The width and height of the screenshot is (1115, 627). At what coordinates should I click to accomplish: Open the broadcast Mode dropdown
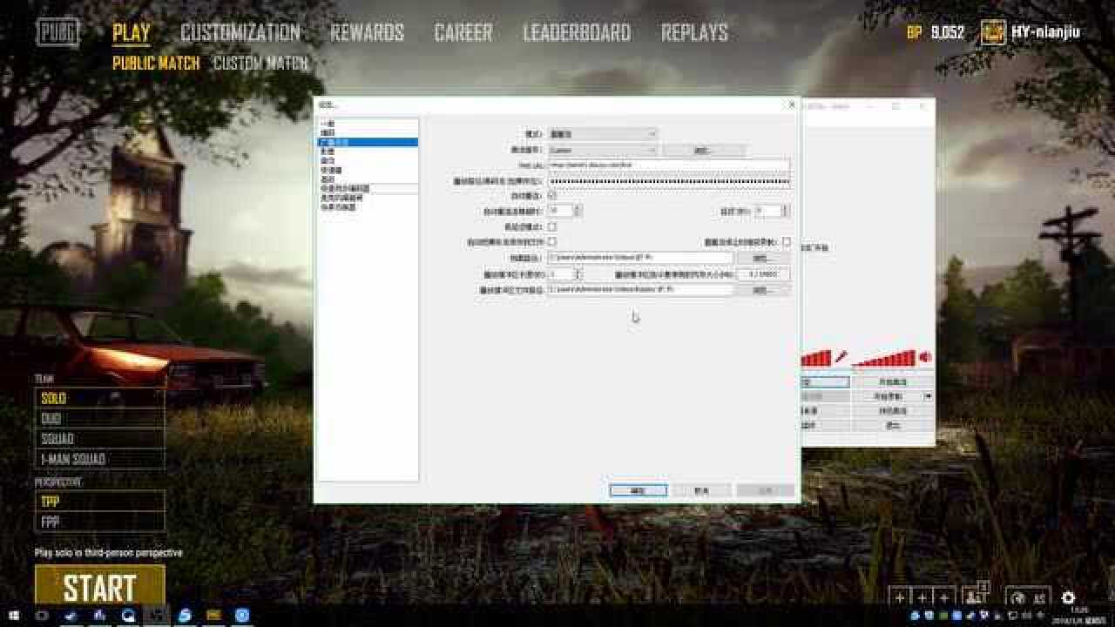(x=603, y=134)
